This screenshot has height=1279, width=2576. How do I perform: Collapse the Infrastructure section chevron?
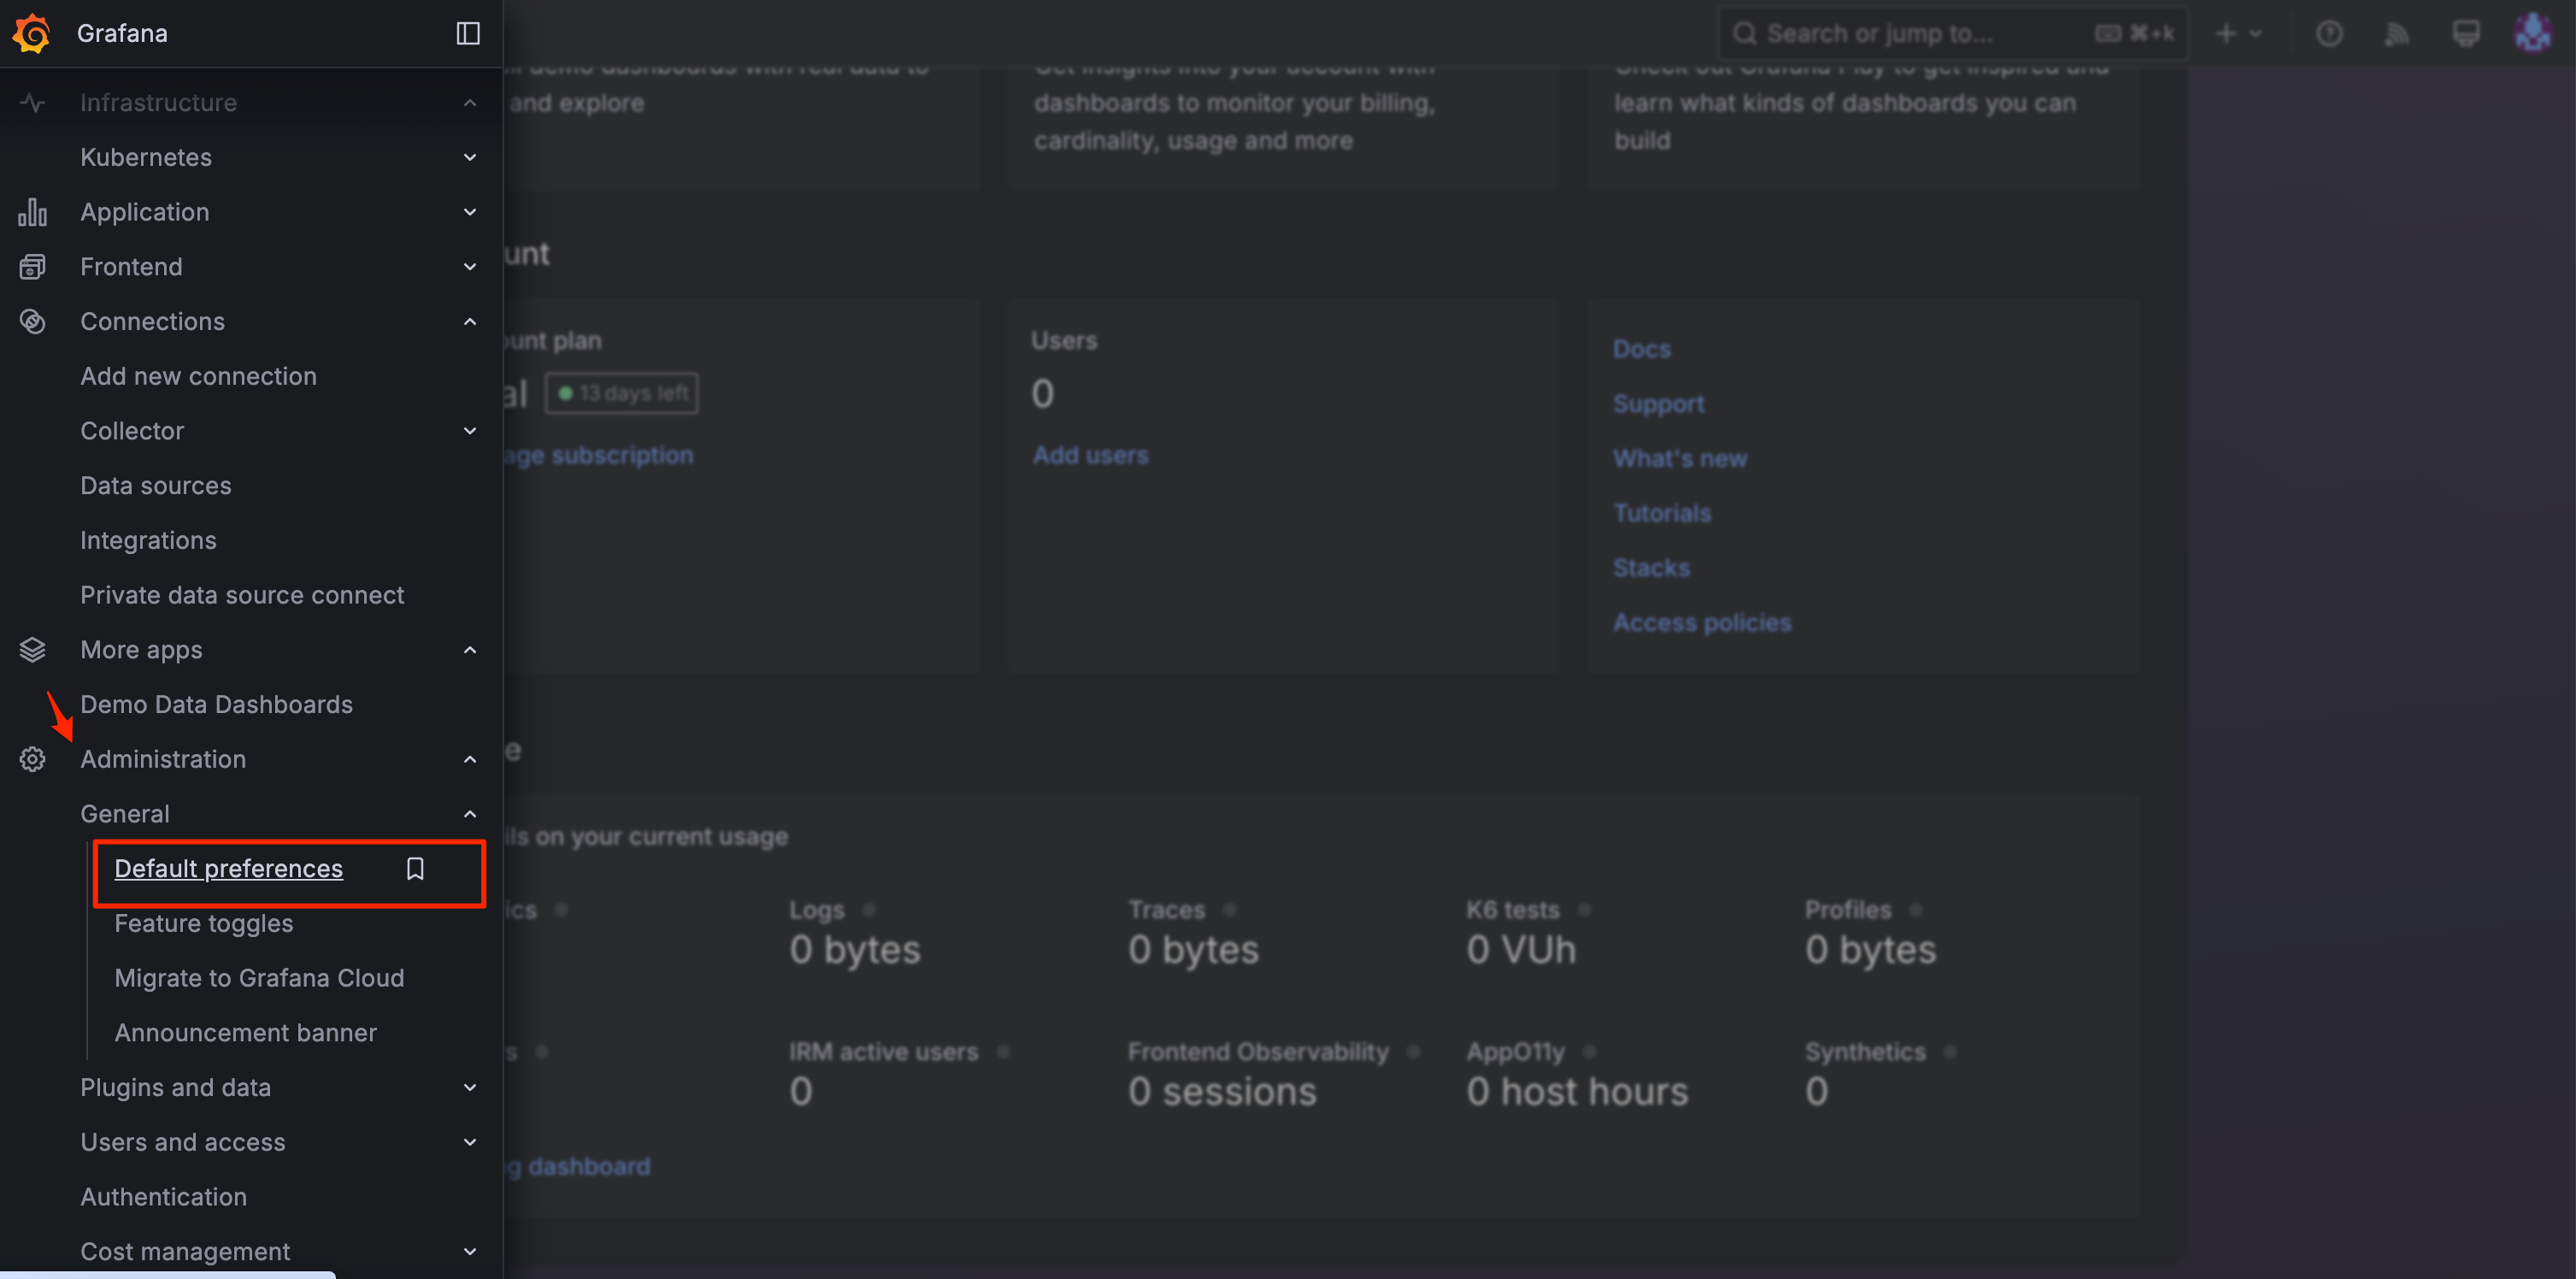(470, 103)
